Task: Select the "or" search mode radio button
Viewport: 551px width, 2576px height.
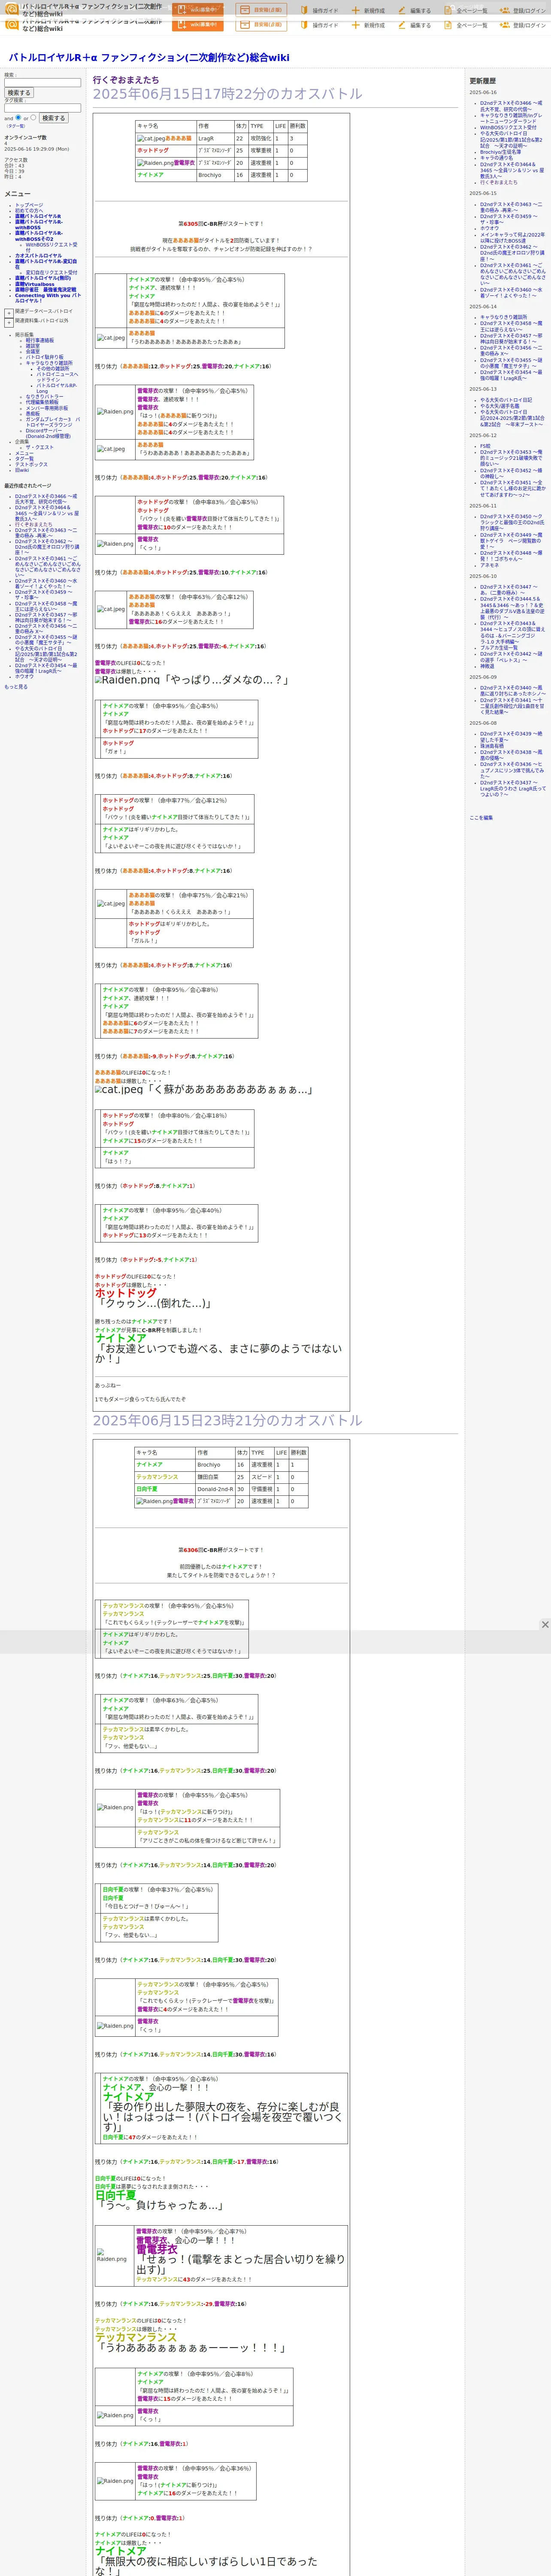Action: [x=33, y=117]
